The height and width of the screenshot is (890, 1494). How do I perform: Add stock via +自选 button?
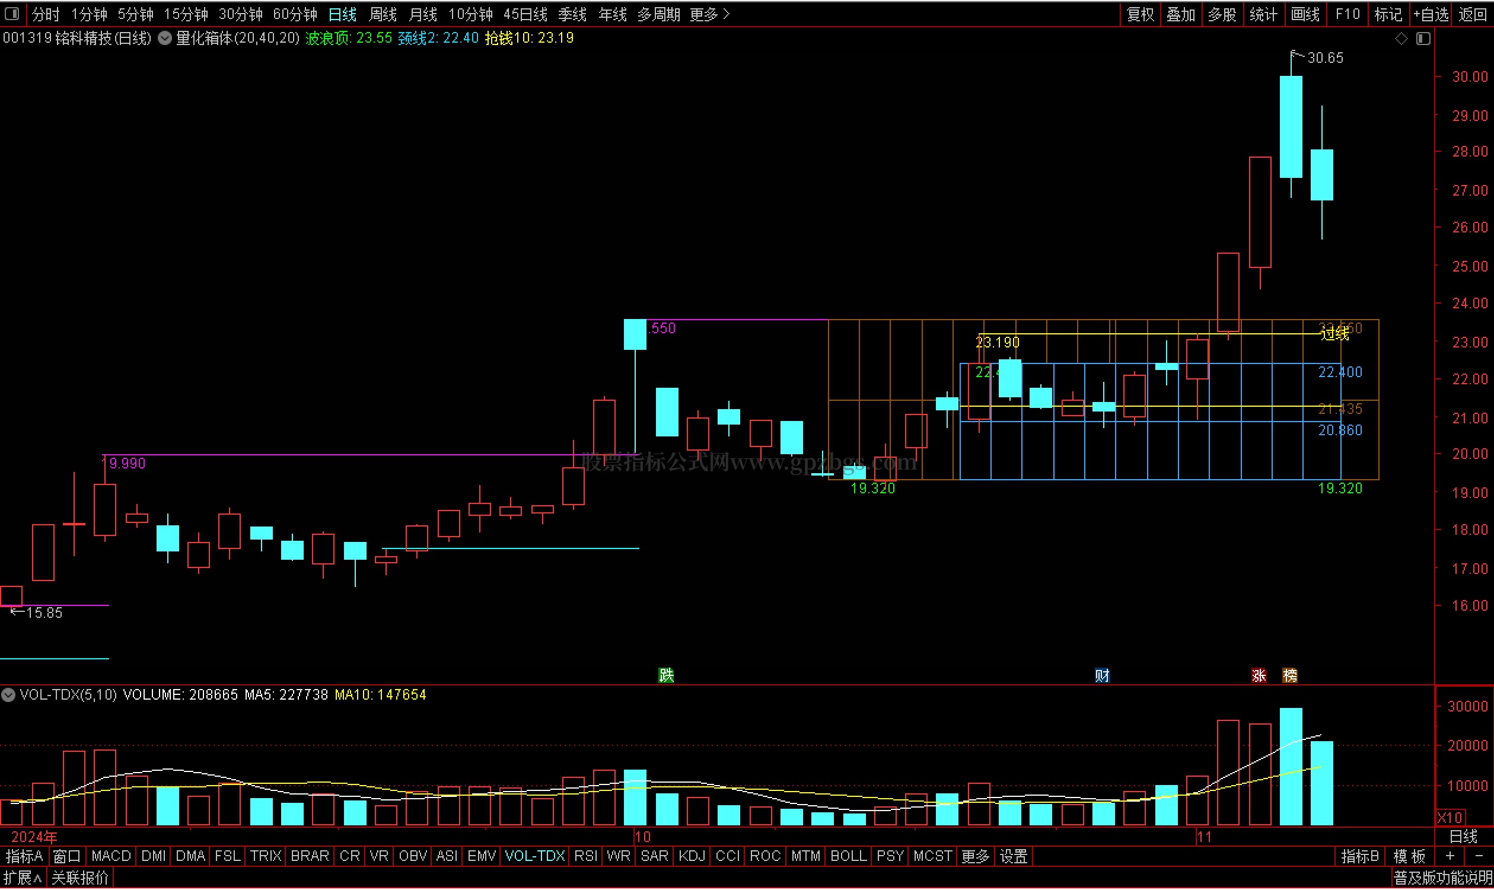click(1431, 14)
